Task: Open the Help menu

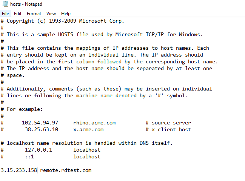Action: pyautogui.click(x=66, y=14)
